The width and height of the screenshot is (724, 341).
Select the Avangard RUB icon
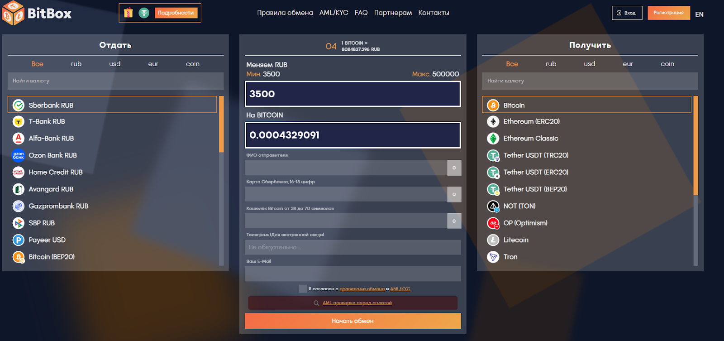coord(19,189)
